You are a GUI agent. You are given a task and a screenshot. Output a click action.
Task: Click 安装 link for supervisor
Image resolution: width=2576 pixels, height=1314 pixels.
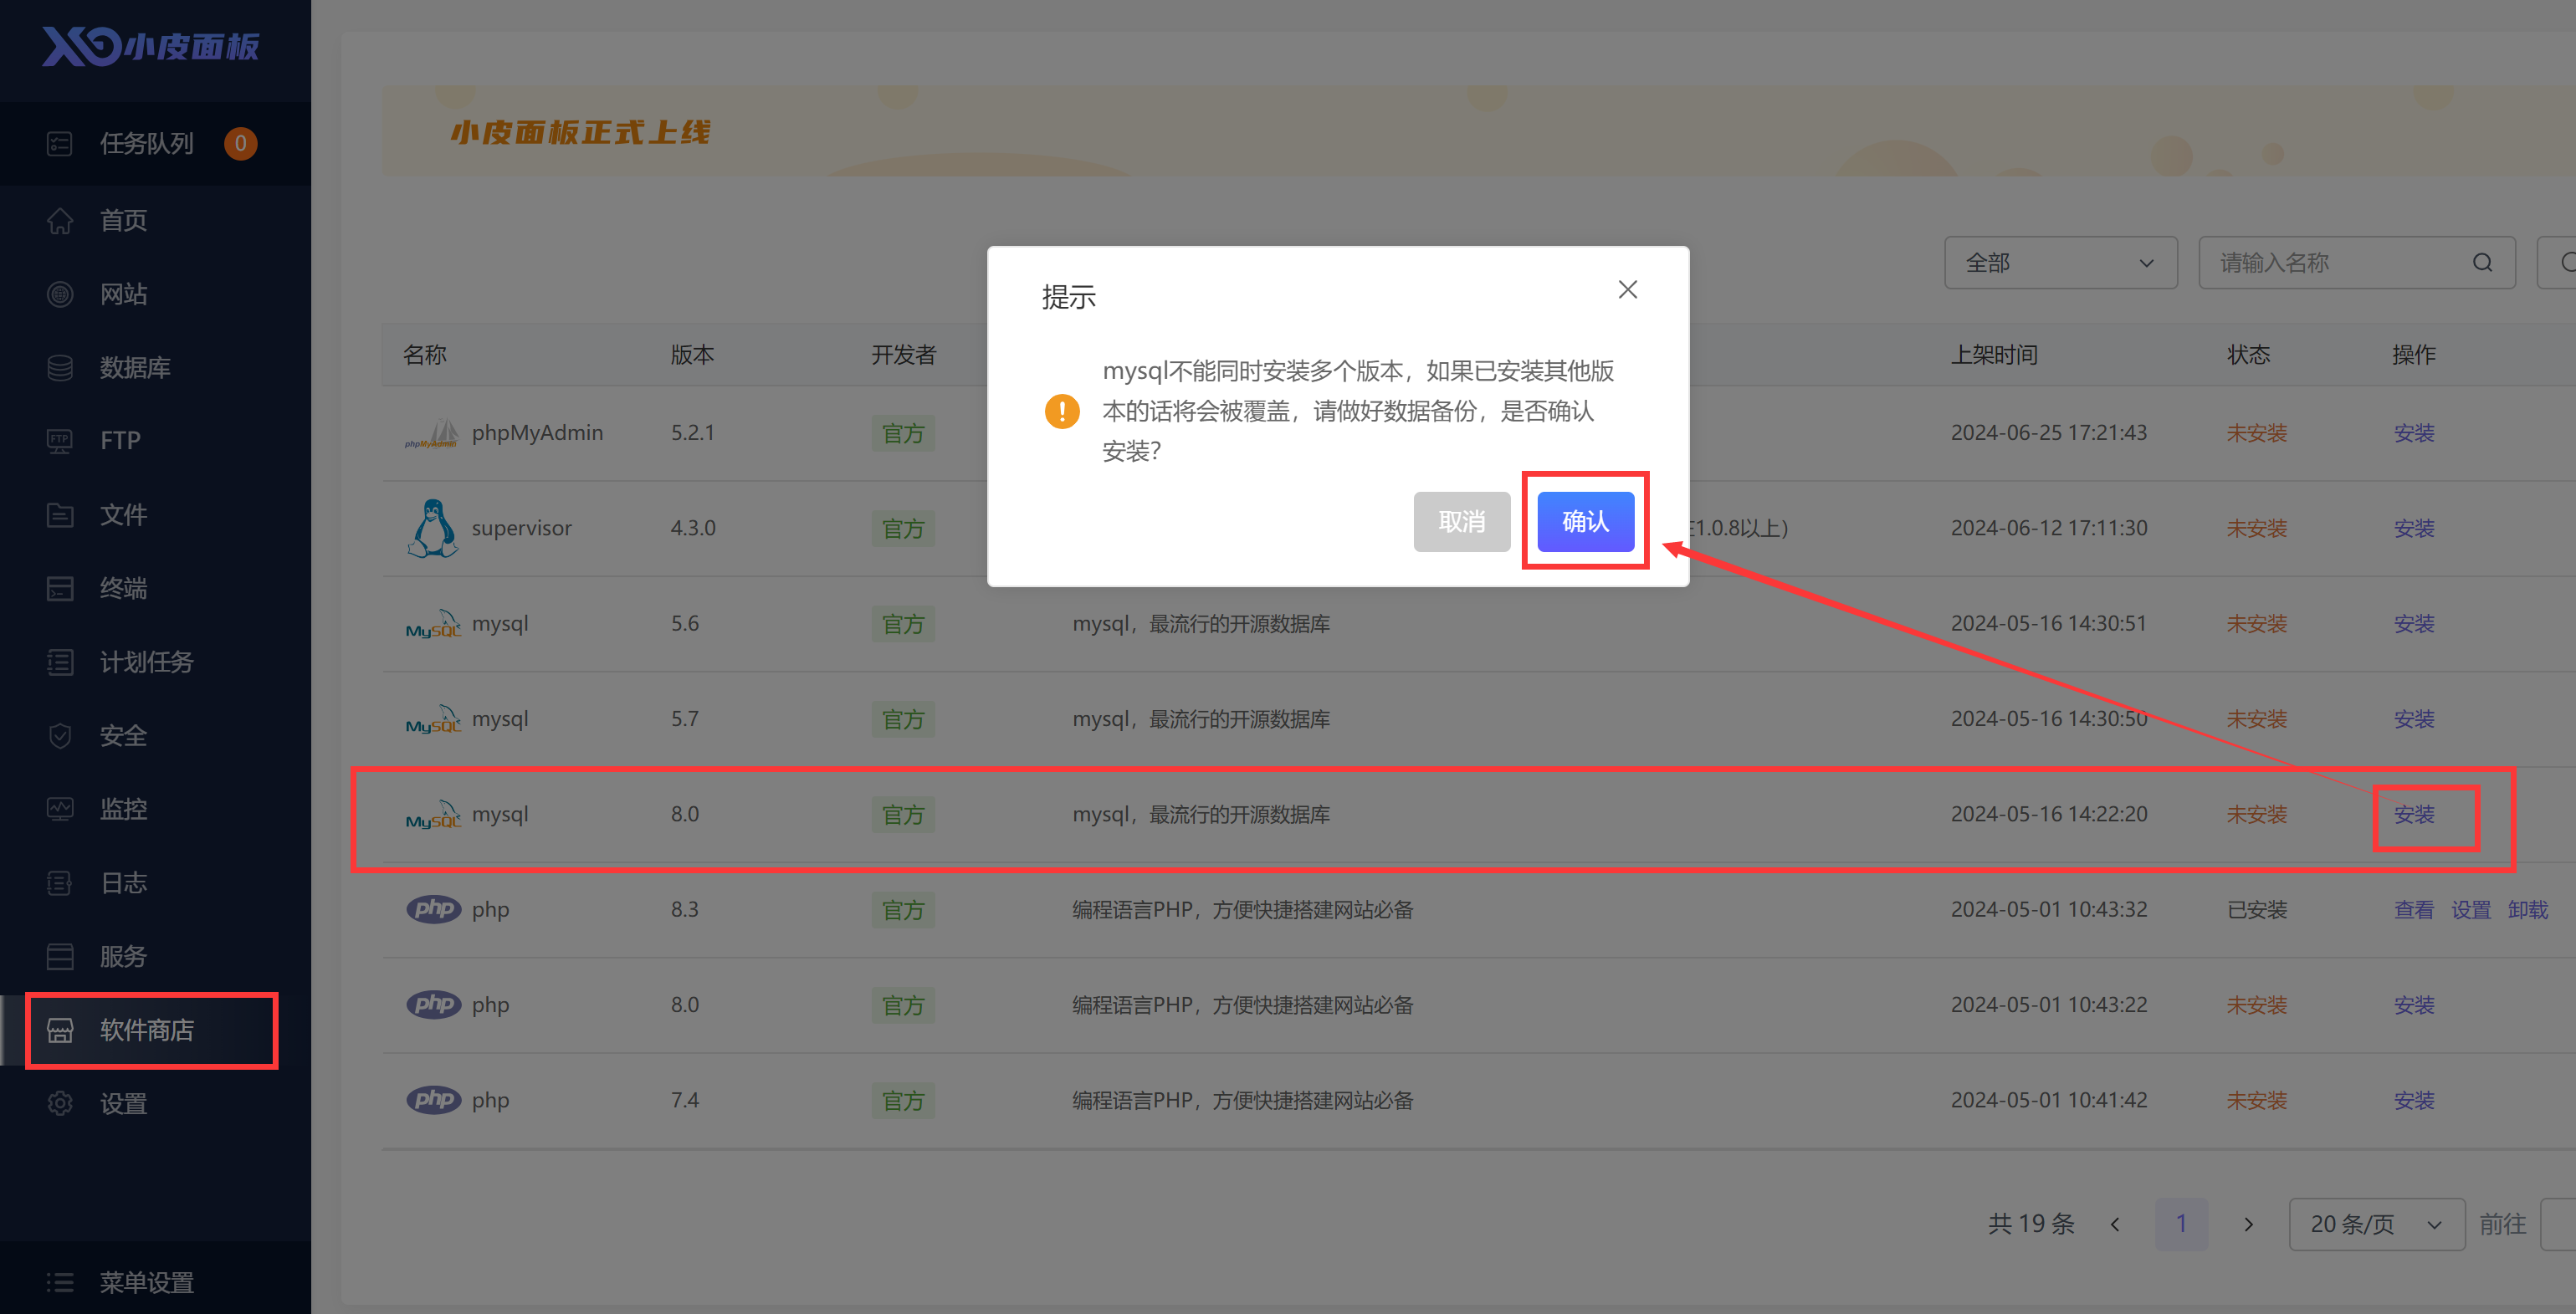coord(2414,528)
